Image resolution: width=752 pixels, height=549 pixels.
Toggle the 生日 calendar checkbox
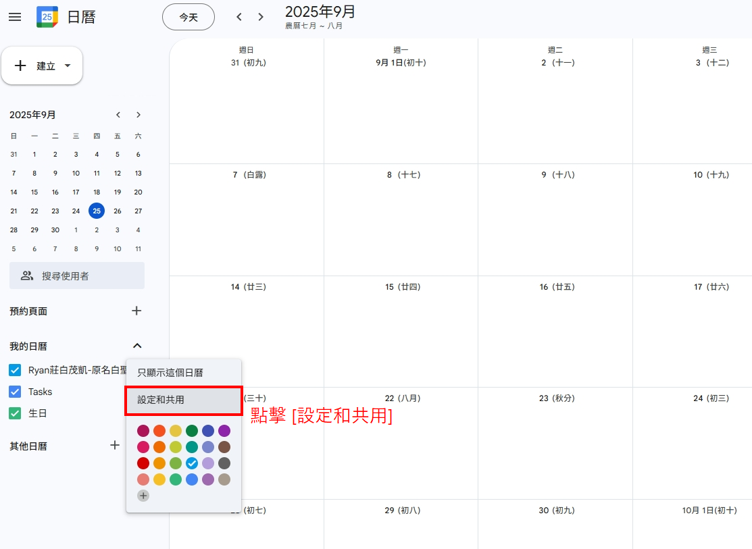point(15,413)
